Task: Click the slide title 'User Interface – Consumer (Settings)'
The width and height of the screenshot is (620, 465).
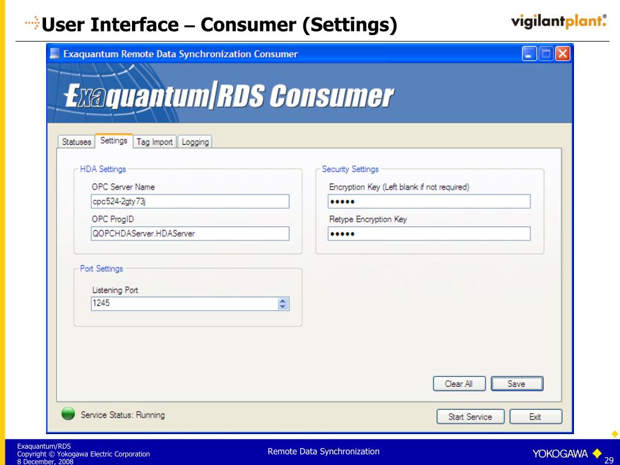Action: [x=219, y=24]
